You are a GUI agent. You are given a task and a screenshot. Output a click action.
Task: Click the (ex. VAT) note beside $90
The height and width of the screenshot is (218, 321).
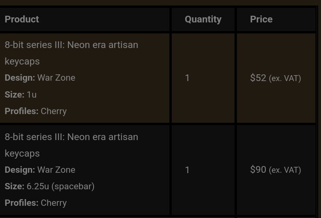pos(285,170)
